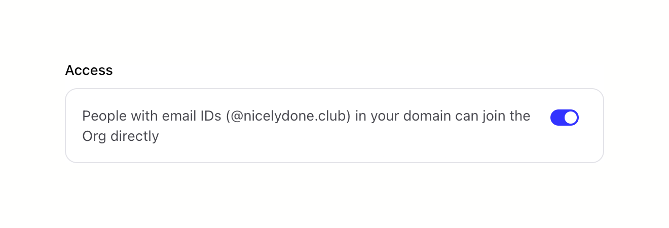Viewport: 669px width, 228px height.
Task: Click the "Org directly" text line
Action: pyautogui.click(x=121, y=136)
